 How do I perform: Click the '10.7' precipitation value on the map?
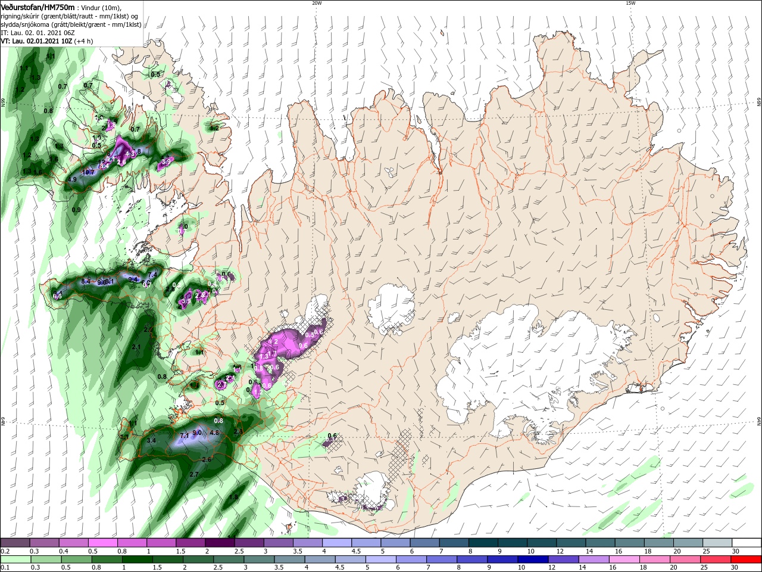tap(89, 172)
